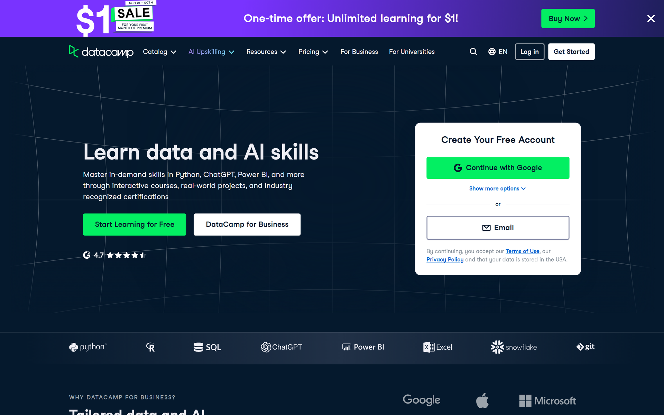Image resolution: width=664 pixels, height=415 pixels.
Task: Click the ChatGPT logo
Action: click(x=282, y=347)
